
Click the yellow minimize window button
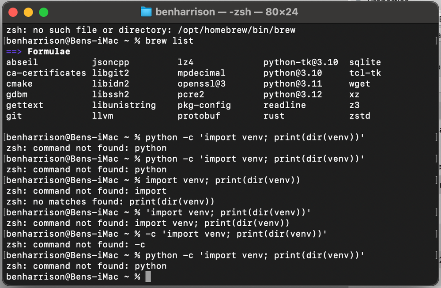(28, 12)
